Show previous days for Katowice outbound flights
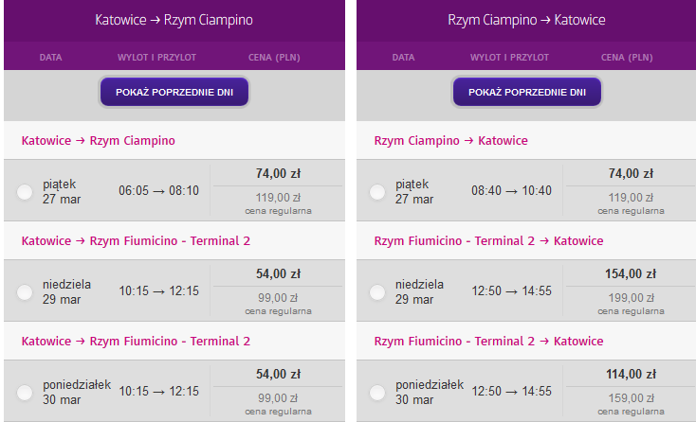 [174, 92]
